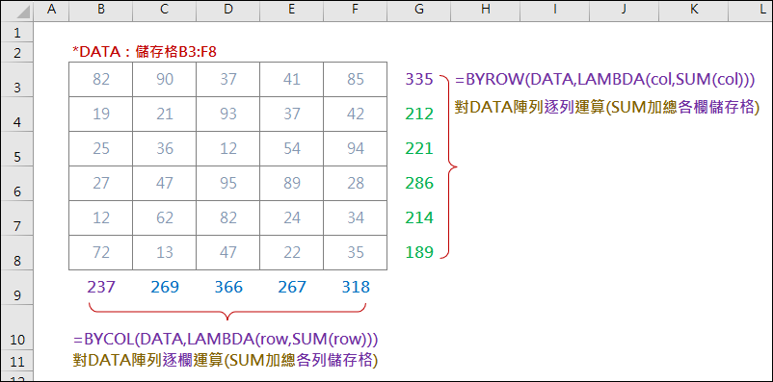
Task: Click row sum 189 in column G
Action: (419, 252)
